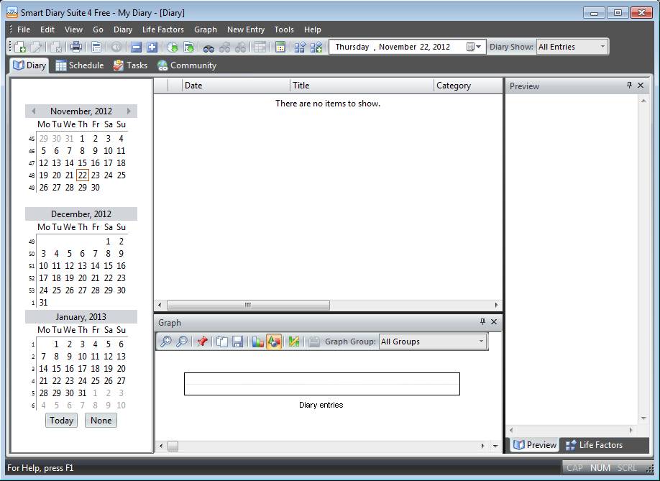This screenshot has height=481, width=660.
Task: Click the None button under calendar
Action: coord(101,421)
